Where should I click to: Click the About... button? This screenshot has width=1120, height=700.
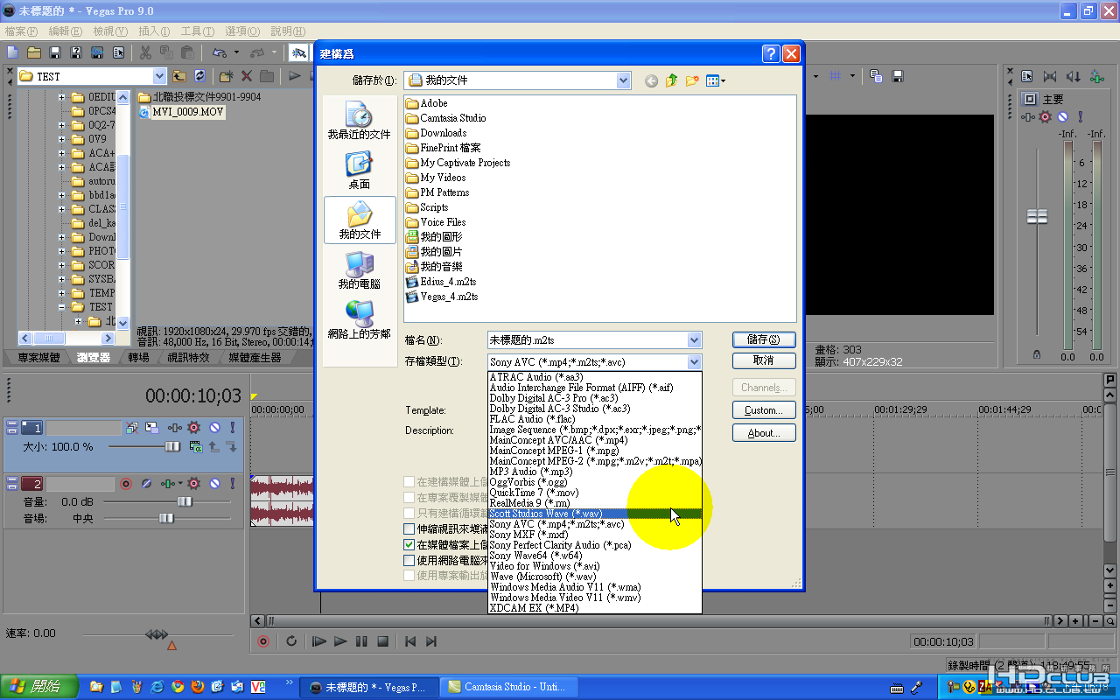[x=763, y=433]
